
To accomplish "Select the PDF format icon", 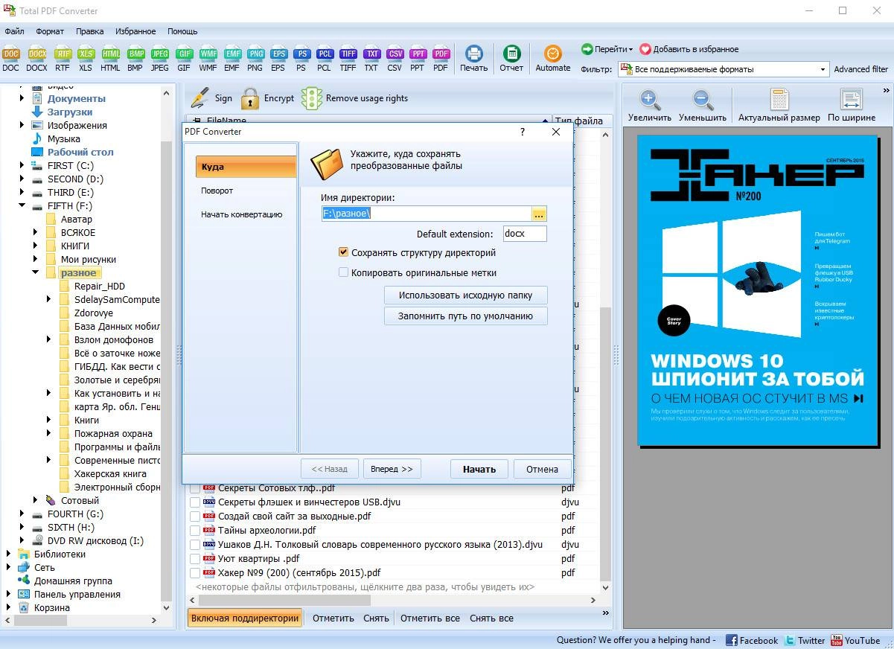I will tap(441, 58).
